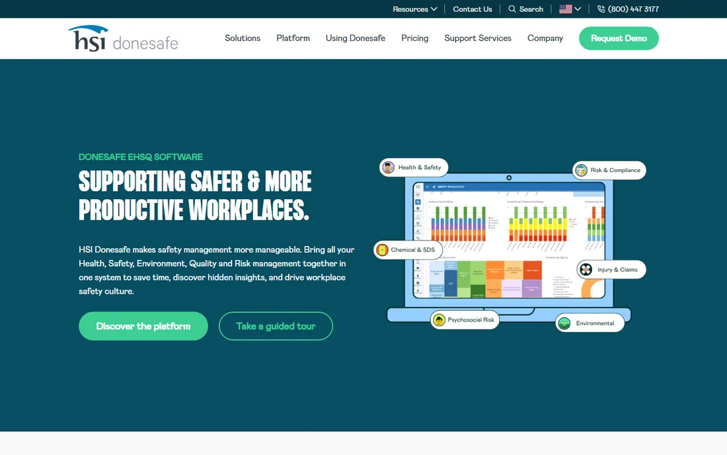
Task: Expand the Resources dropdown
Action: point(414,9)
